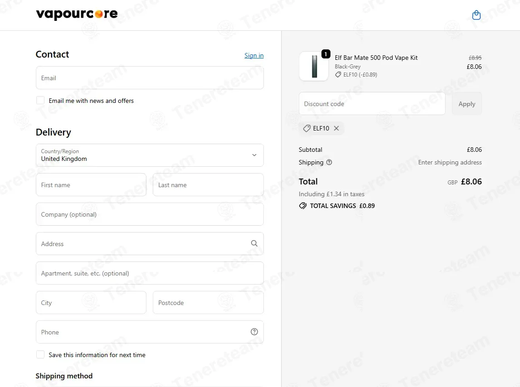Click the tag icon beside ELF10 (-£0.89)
Screen dimensions: 520x387
point(338,75)
